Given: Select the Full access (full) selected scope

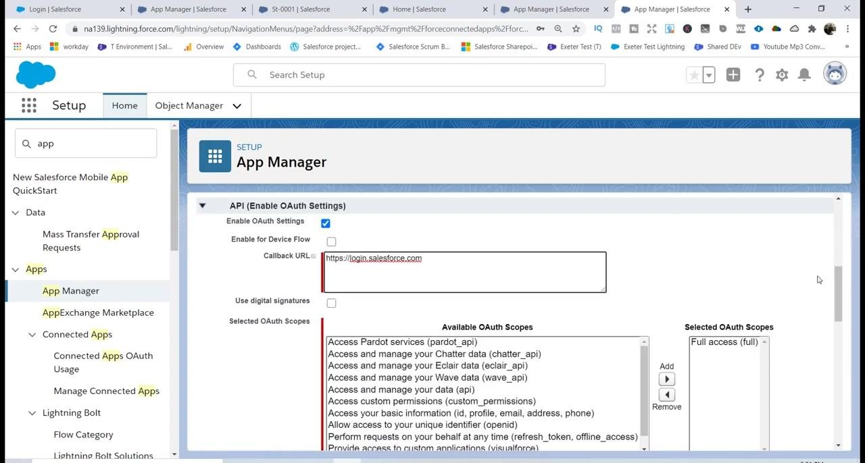Looking at the screenshot, I should [x=724, y=342].
